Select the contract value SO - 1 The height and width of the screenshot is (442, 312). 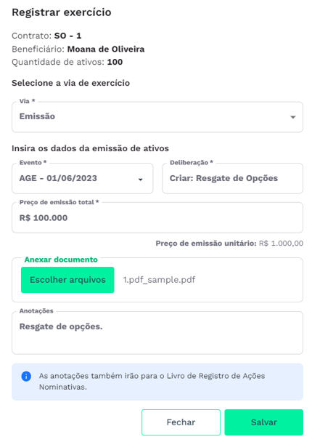pyautogui.click(x=67, y=36)
